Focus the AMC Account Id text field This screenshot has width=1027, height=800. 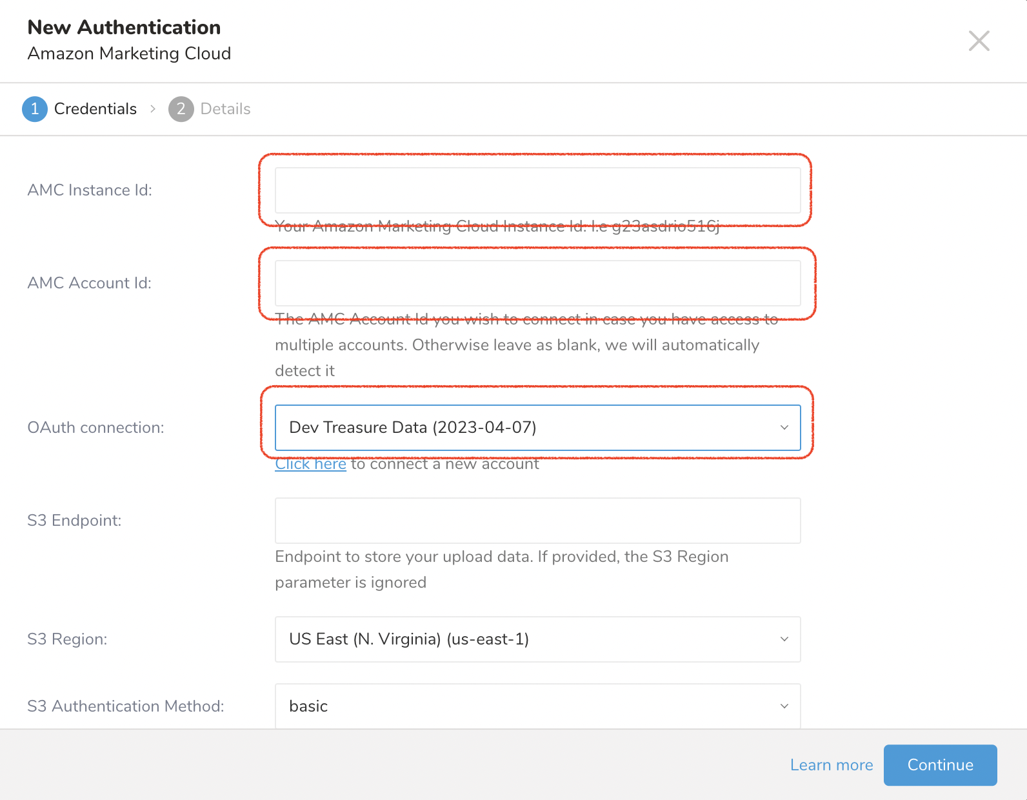point(537,283)
